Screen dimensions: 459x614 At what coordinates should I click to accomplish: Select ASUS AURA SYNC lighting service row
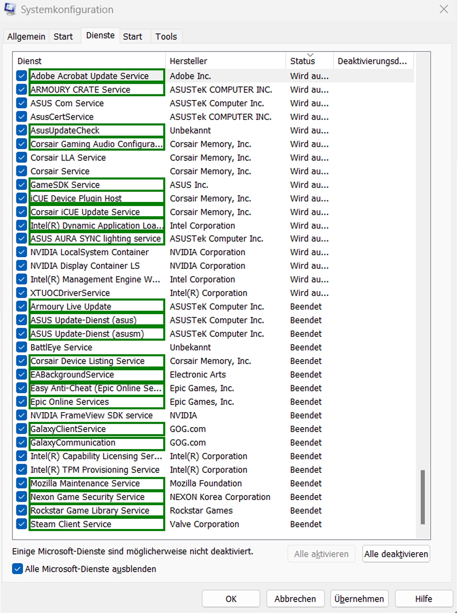point(214,238)
